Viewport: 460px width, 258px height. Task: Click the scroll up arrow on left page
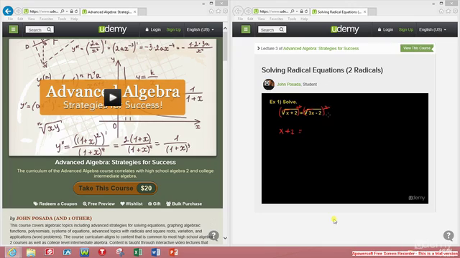(x=225, y=29)
